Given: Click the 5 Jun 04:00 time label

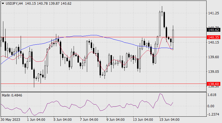Looking at the screenshot, I should [x=62, y=120].
